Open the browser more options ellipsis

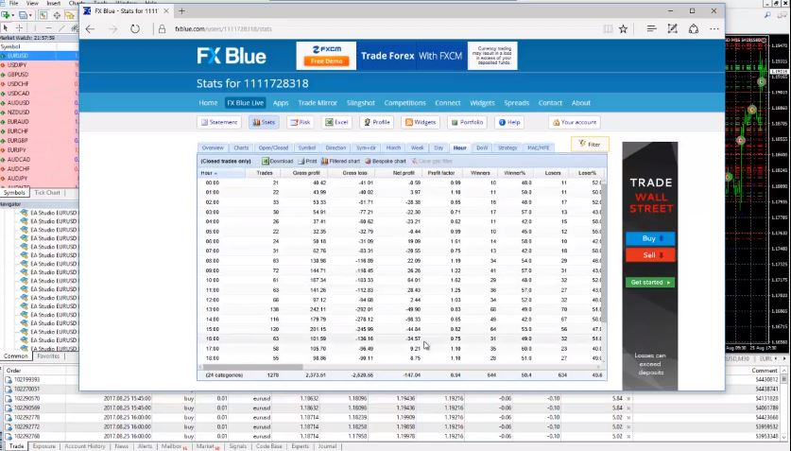[x=714, y=29]
